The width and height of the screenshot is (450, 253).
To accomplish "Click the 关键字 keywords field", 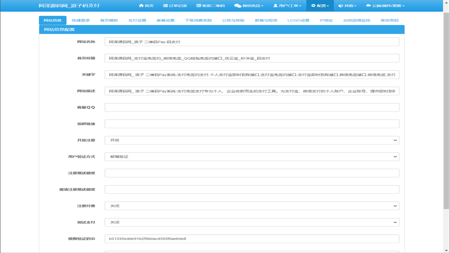I will click(x=252, y=74).
